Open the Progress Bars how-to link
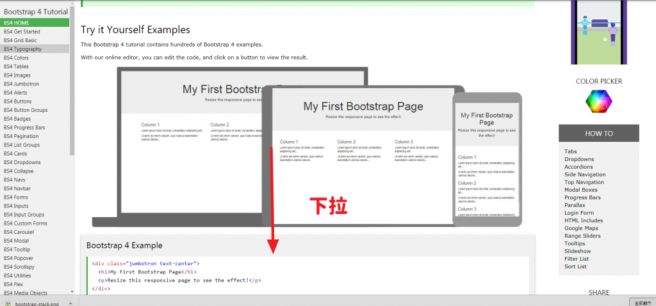The image size is (656, 306). pos(582,197)
